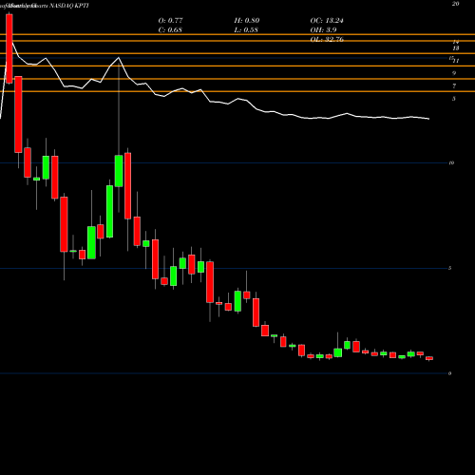
Task: Select the open value "O: 0.77"
Action: (x=171, y=20)
